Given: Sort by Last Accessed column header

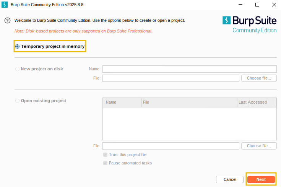Looking at the screenshot, I should 256,102.
